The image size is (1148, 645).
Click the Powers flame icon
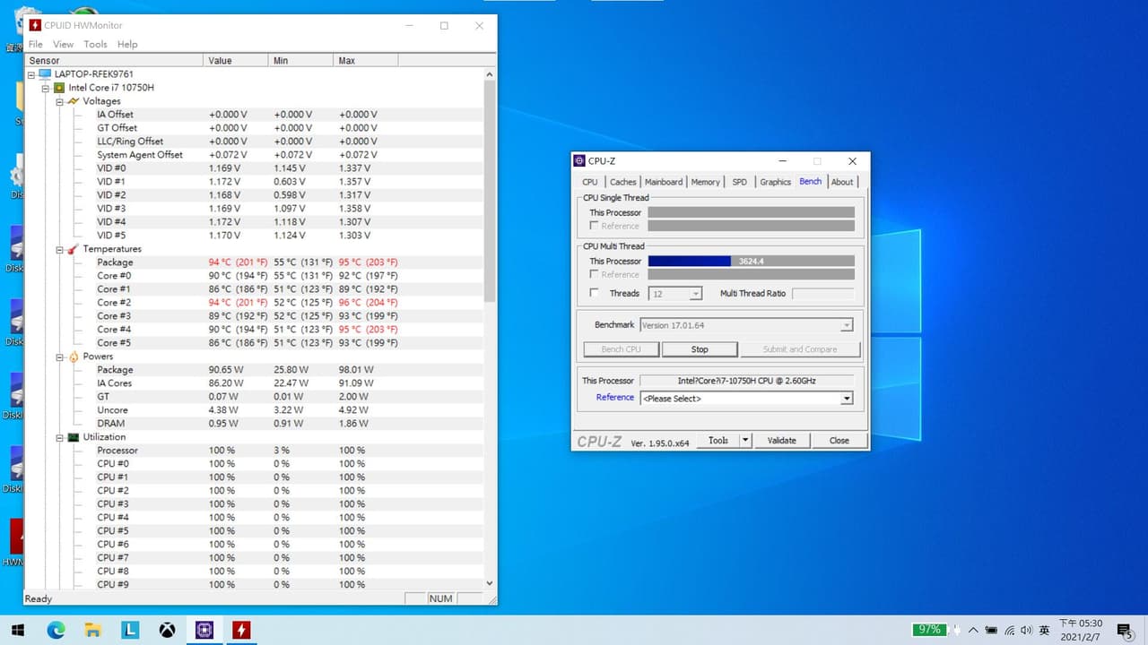click(x=74, y=357)
